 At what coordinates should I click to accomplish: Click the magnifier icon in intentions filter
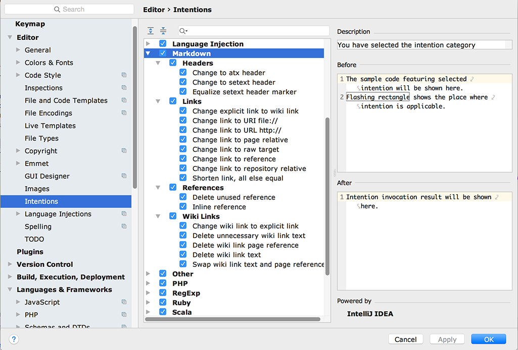click(x=183, y=31)
